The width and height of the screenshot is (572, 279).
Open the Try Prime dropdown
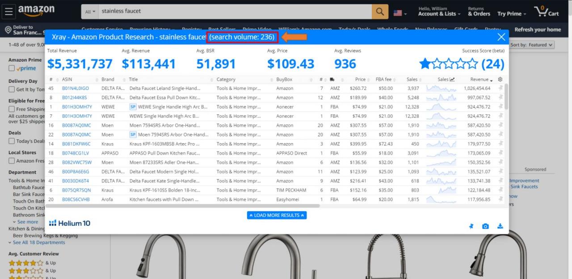512,14
